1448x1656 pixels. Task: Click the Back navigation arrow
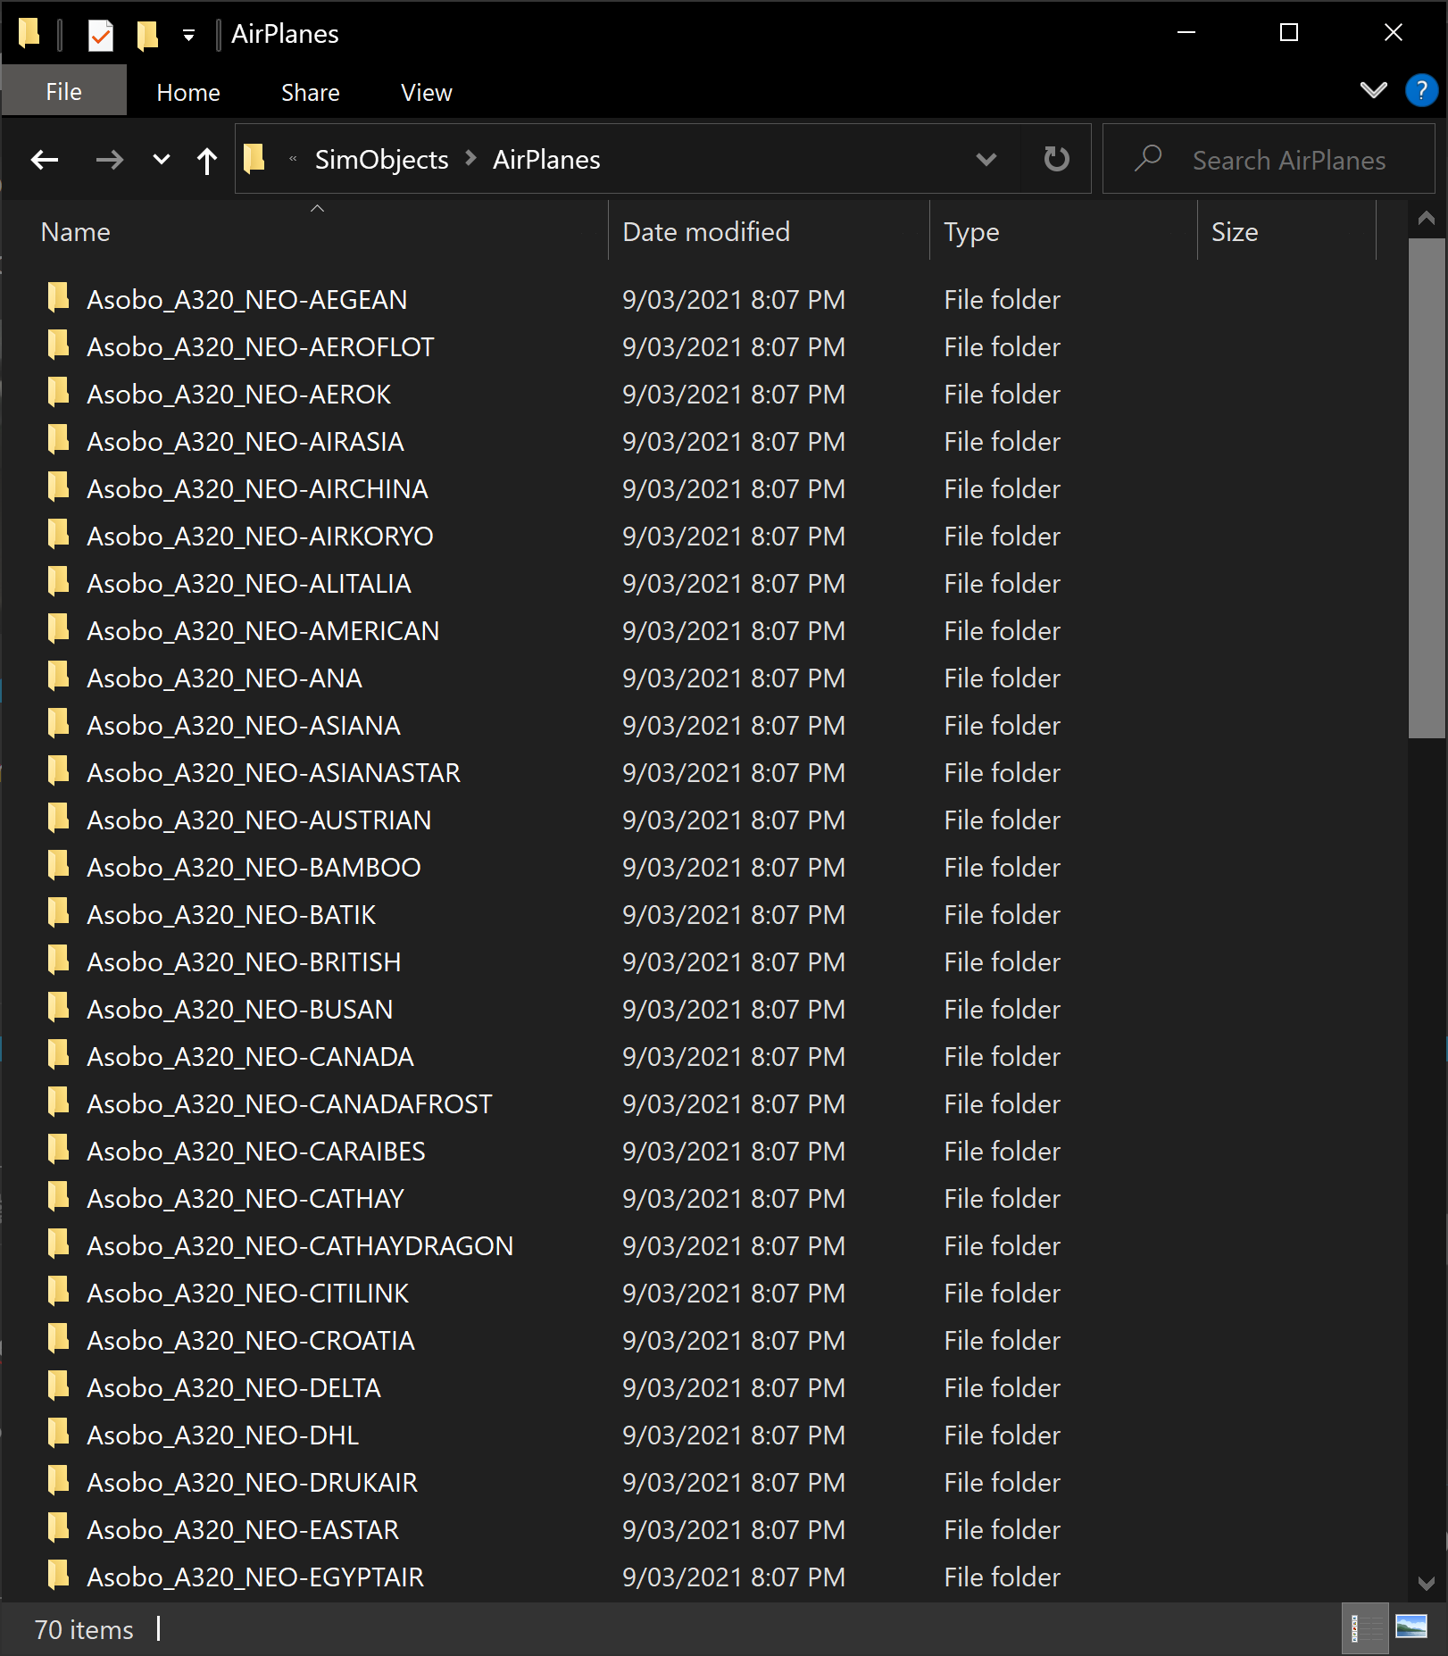pos(45,160)
